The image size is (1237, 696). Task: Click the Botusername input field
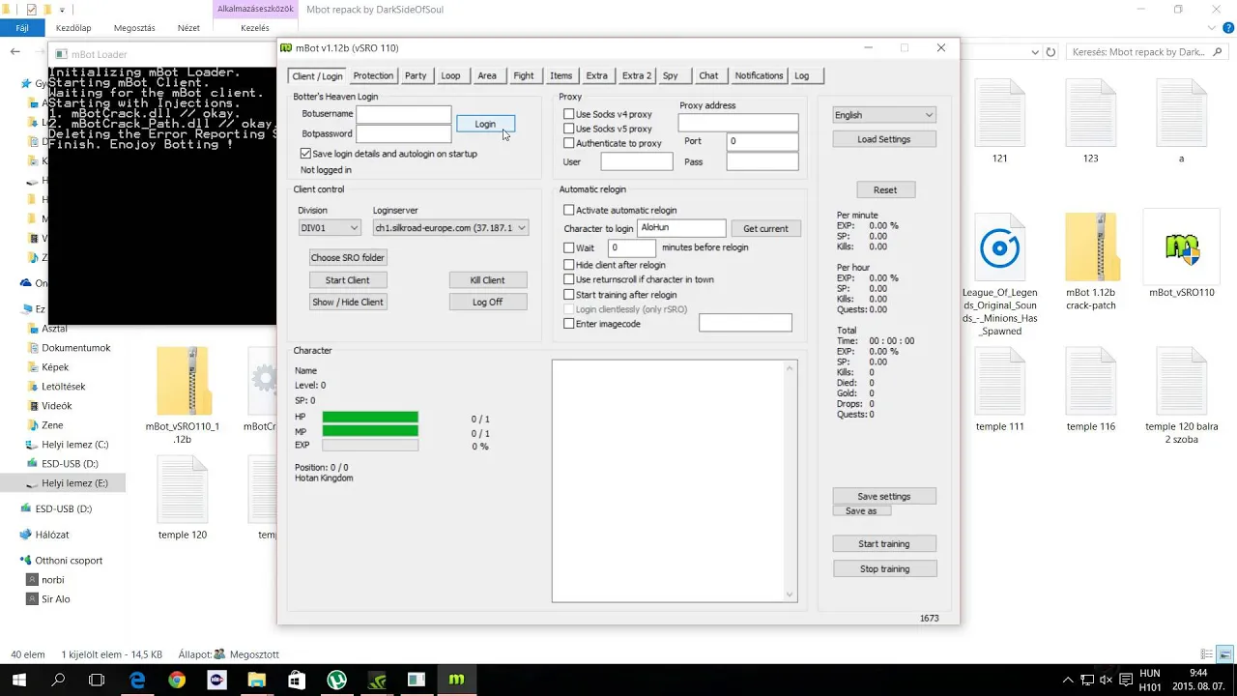403,114
